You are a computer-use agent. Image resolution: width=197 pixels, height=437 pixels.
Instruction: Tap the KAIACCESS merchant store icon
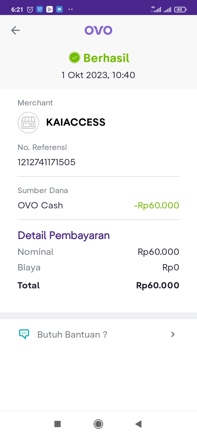(28, 123)
